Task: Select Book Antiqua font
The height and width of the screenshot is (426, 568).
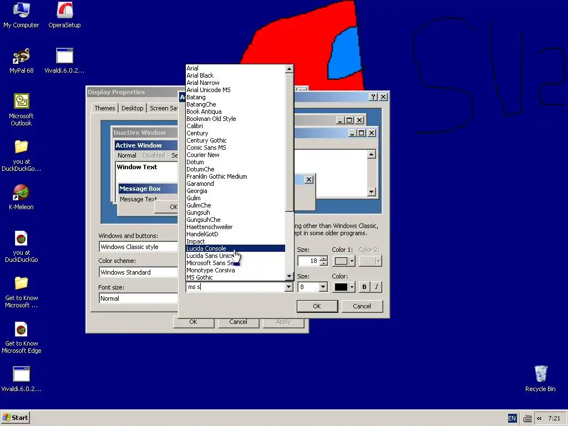Action: [235, 111]
